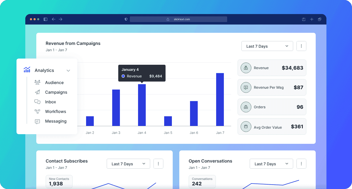Click the Jan 3 axis label
Screen dimensions: 352x189
click(x=116, y=133)
